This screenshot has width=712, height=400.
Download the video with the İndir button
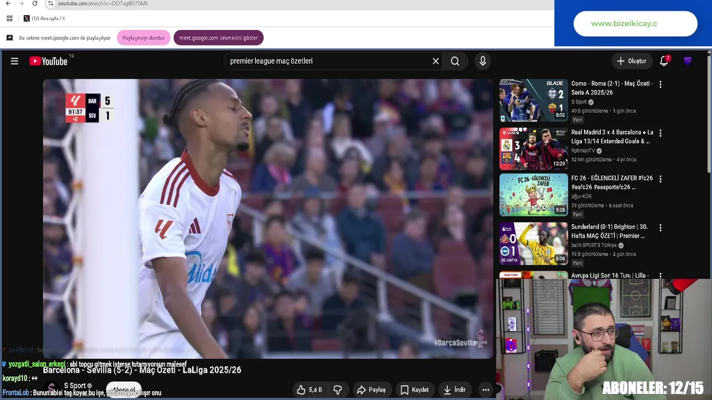(x=454, y=390)
